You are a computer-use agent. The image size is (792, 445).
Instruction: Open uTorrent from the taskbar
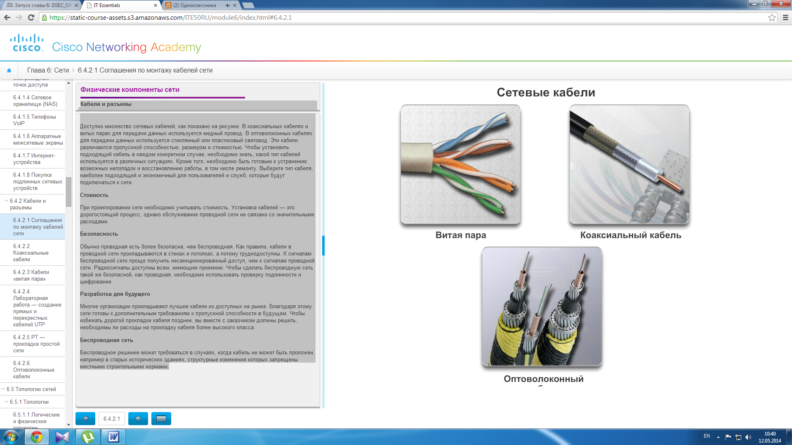pyautogui.click(x=88, y=437)
